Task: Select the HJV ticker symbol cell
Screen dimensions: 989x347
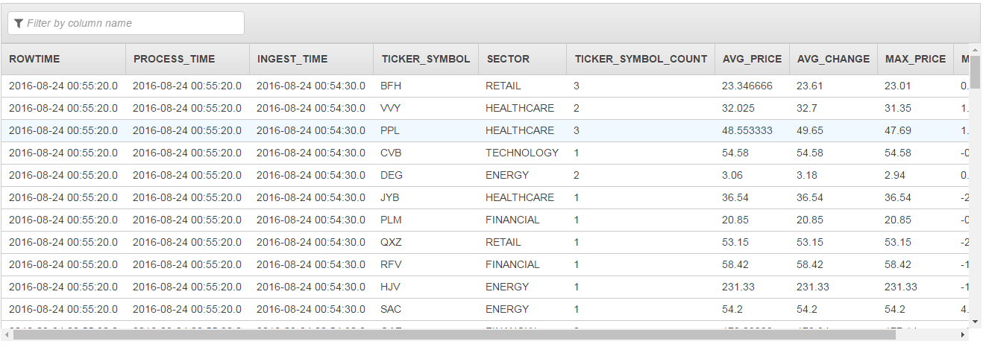Action: pos(392,287)
